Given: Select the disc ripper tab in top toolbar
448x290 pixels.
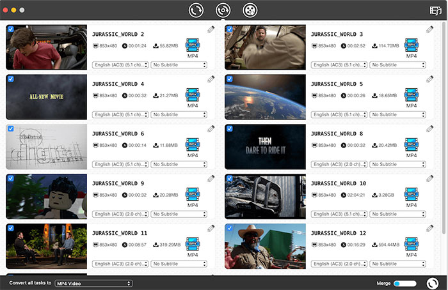Looking at the screenshot, I should [223, 10].
